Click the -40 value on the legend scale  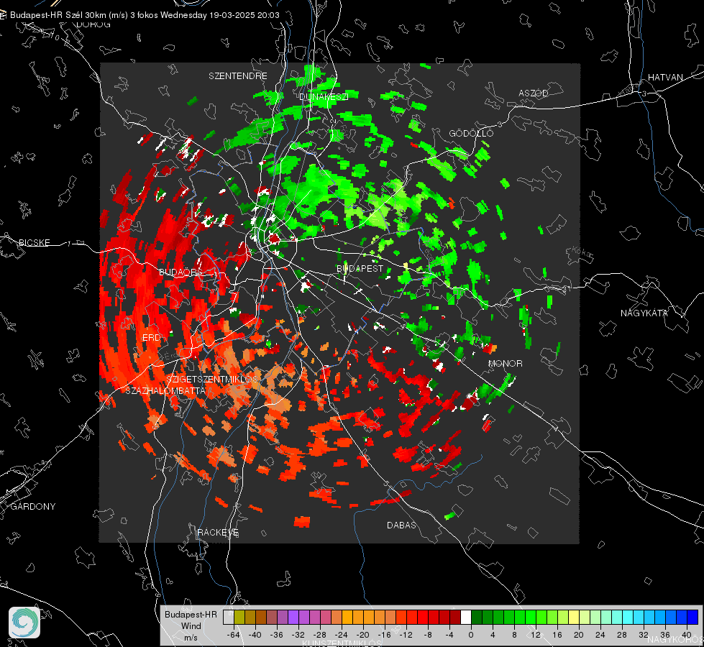pos(255,635)
